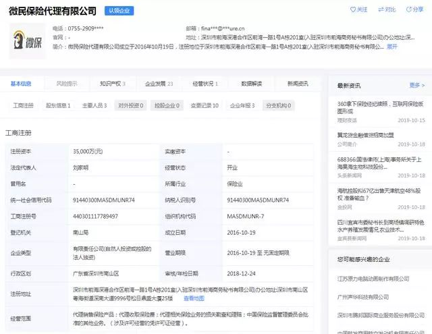Click the 对比 compare icon
The height and width of the screenshot is (334, 432).
click(x=381, y=9)
